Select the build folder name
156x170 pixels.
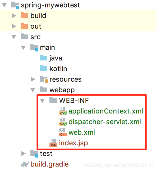click(38, 16)
